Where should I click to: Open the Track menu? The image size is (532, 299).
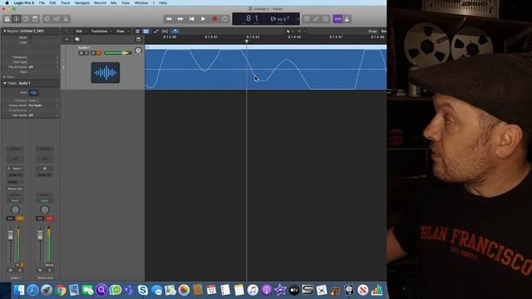(x=66, y=2)
